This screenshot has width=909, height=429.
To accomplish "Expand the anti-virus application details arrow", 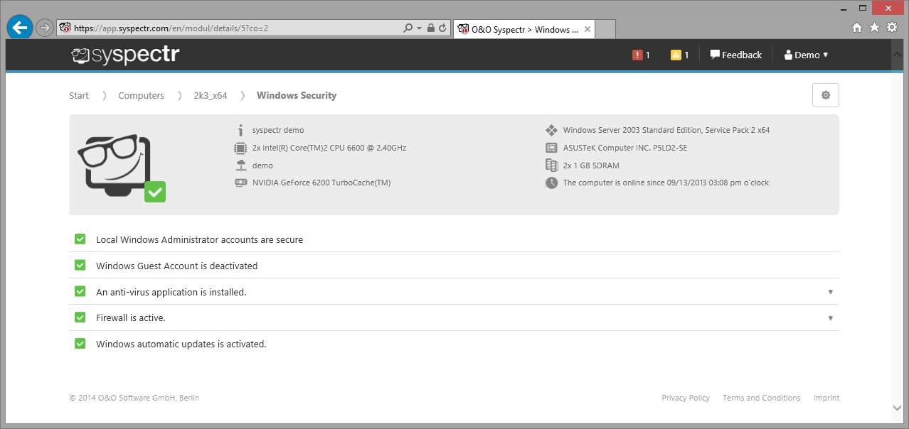I will [830, 292].
